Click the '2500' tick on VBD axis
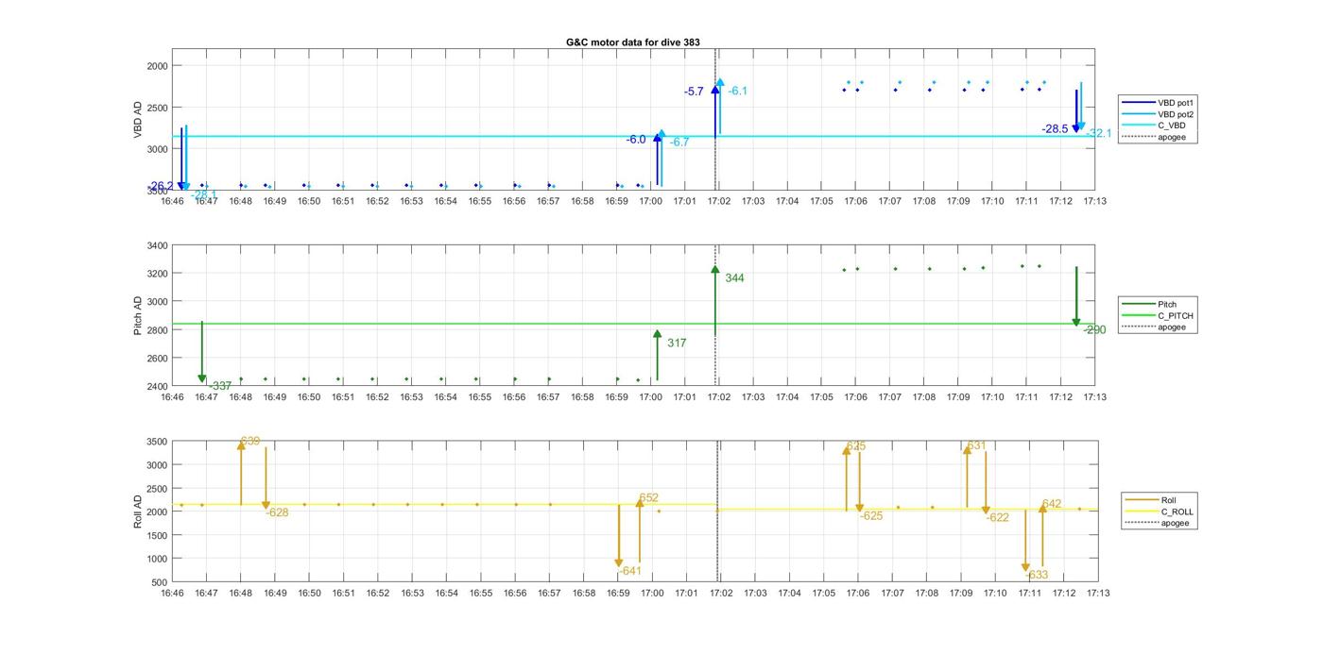1323x654 pixels. [156, 108]
